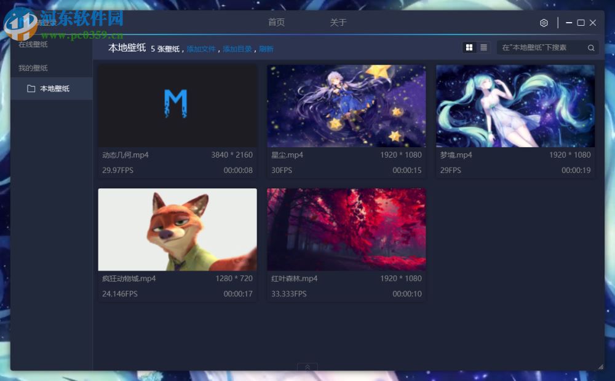Click the 3840 * 2160 resolution text
This screenshot has width=615, height=381.
pos(232,155)
